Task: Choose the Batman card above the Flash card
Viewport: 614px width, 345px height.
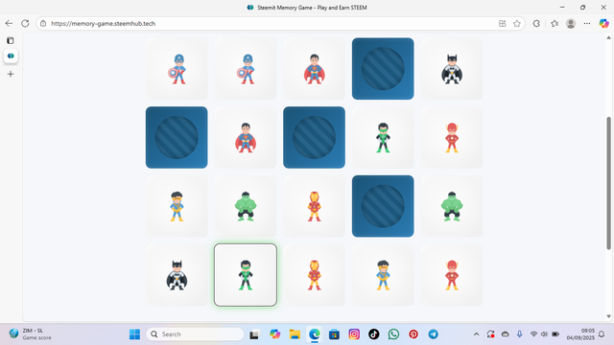Action: point(452,68)
